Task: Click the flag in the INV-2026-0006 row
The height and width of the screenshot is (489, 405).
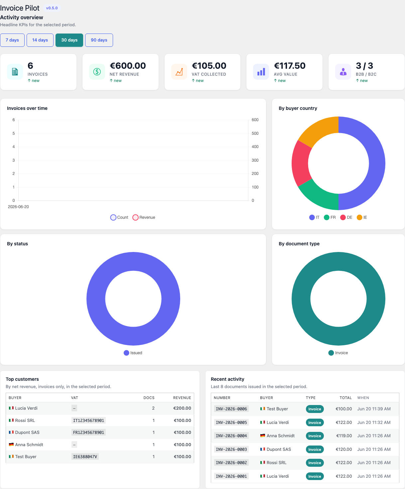Action: point(263,409)
